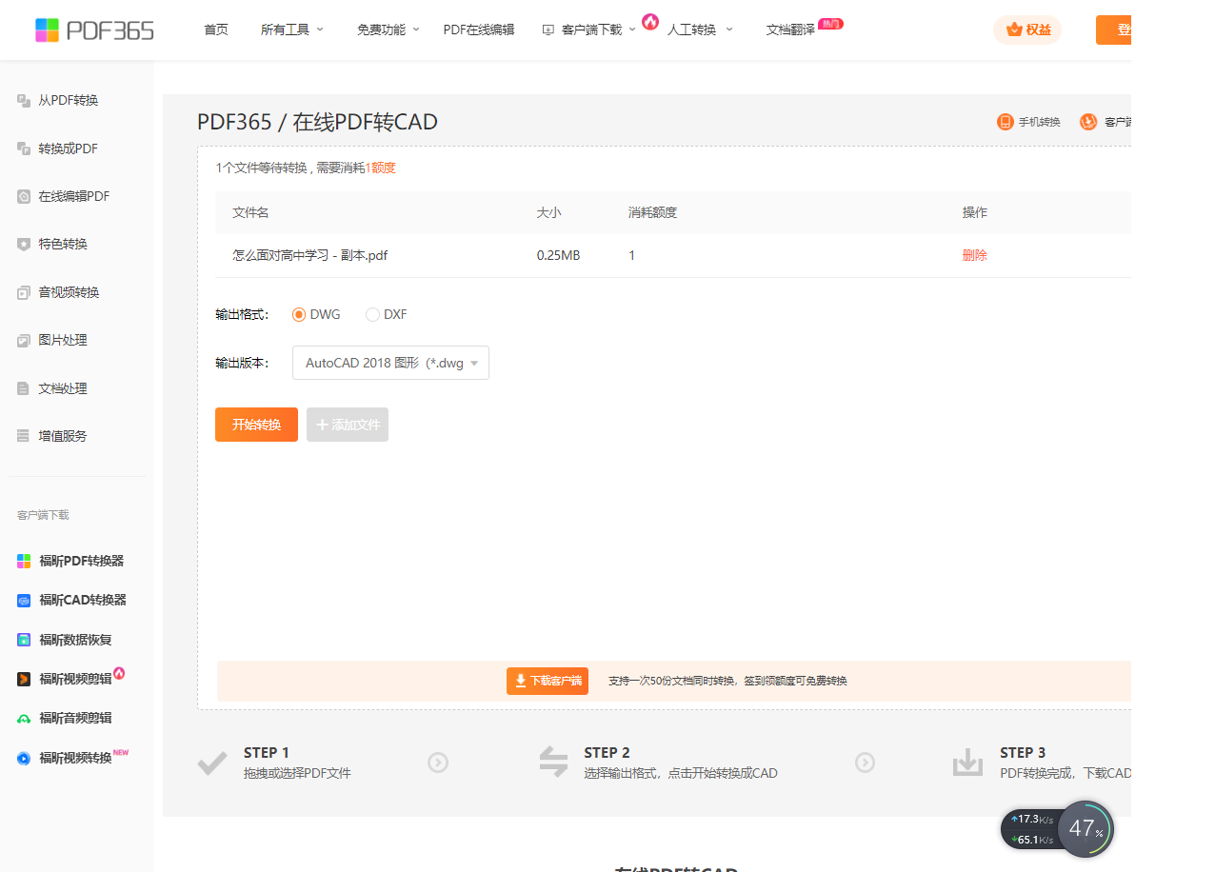
Task: Expand 免费功能 menu
Action: (x=388, y=30)
